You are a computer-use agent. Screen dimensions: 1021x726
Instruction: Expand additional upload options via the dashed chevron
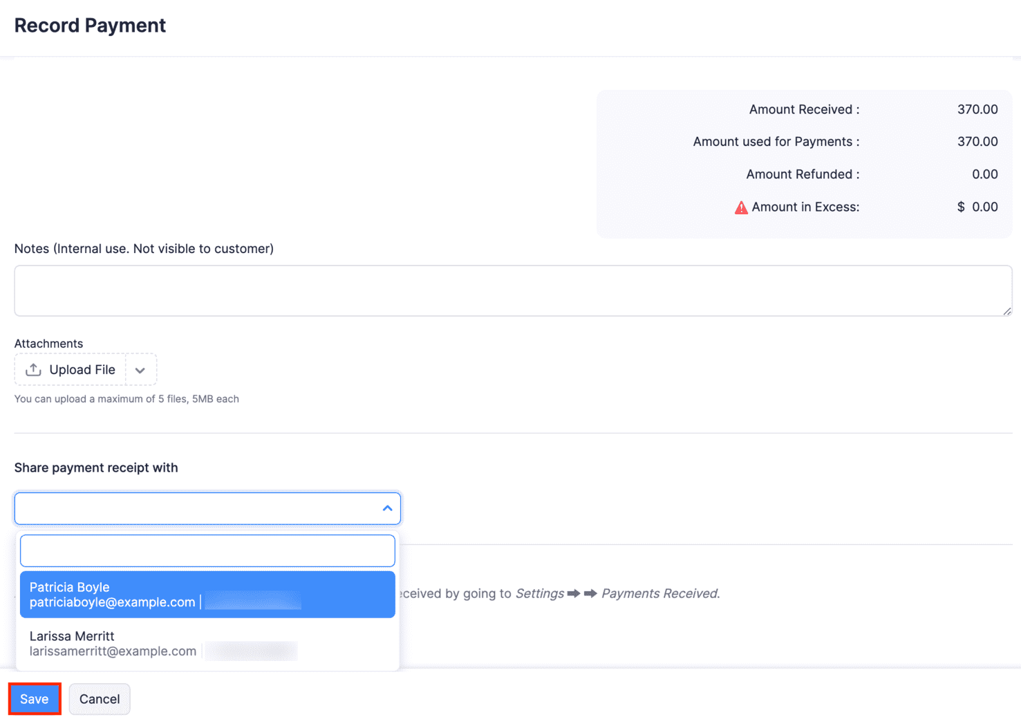point(140,369)
